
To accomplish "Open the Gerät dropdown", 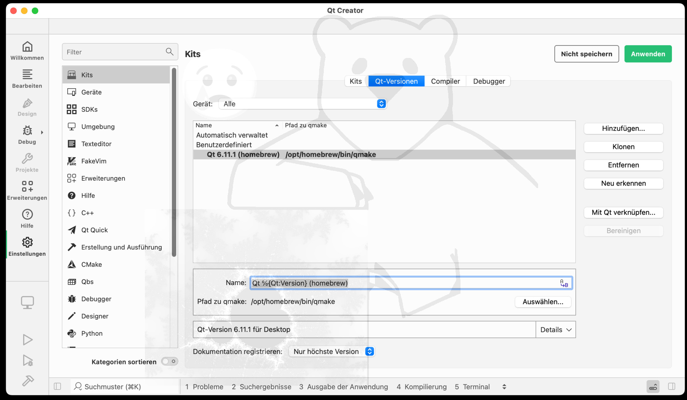I will tap(302, 104).
